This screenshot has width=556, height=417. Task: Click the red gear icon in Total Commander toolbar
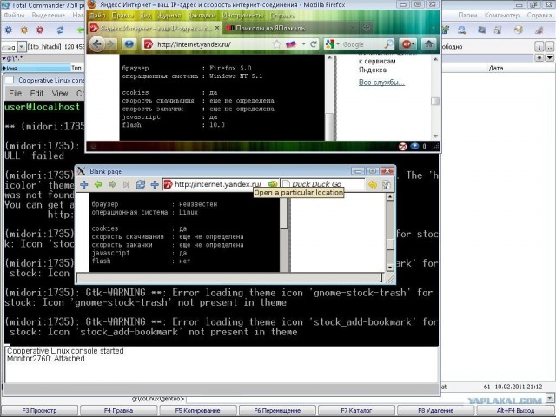(x=40, y=30)
